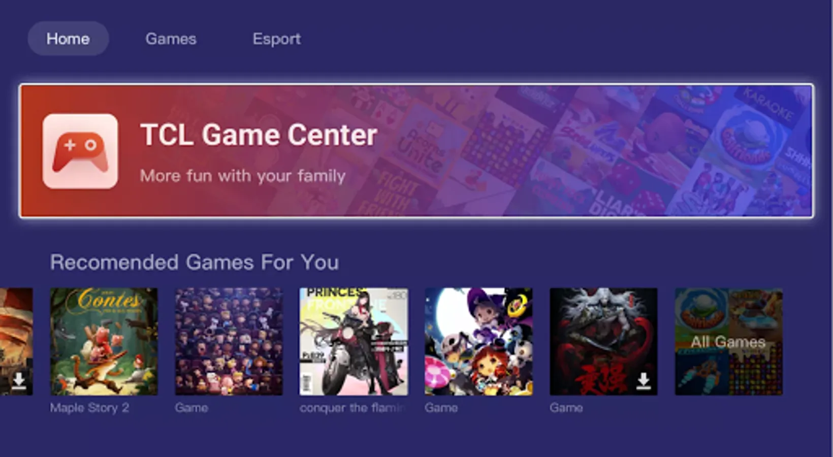Click the download icon on dark warrior game
The image size is (833, 457).
(x=643, y=380)
